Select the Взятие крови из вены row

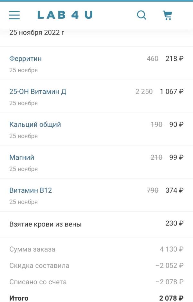(x=96, y=224)
